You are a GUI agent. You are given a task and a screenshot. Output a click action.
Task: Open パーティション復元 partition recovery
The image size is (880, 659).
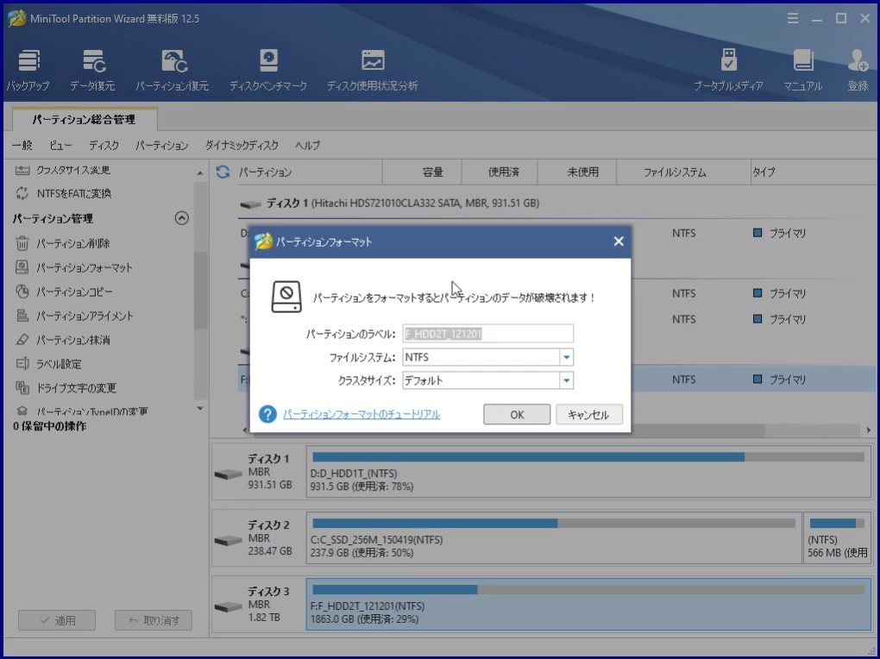click(173, 70)
